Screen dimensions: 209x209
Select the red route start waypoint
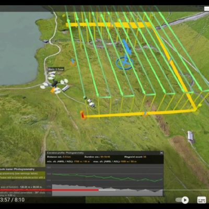[83, 115]
